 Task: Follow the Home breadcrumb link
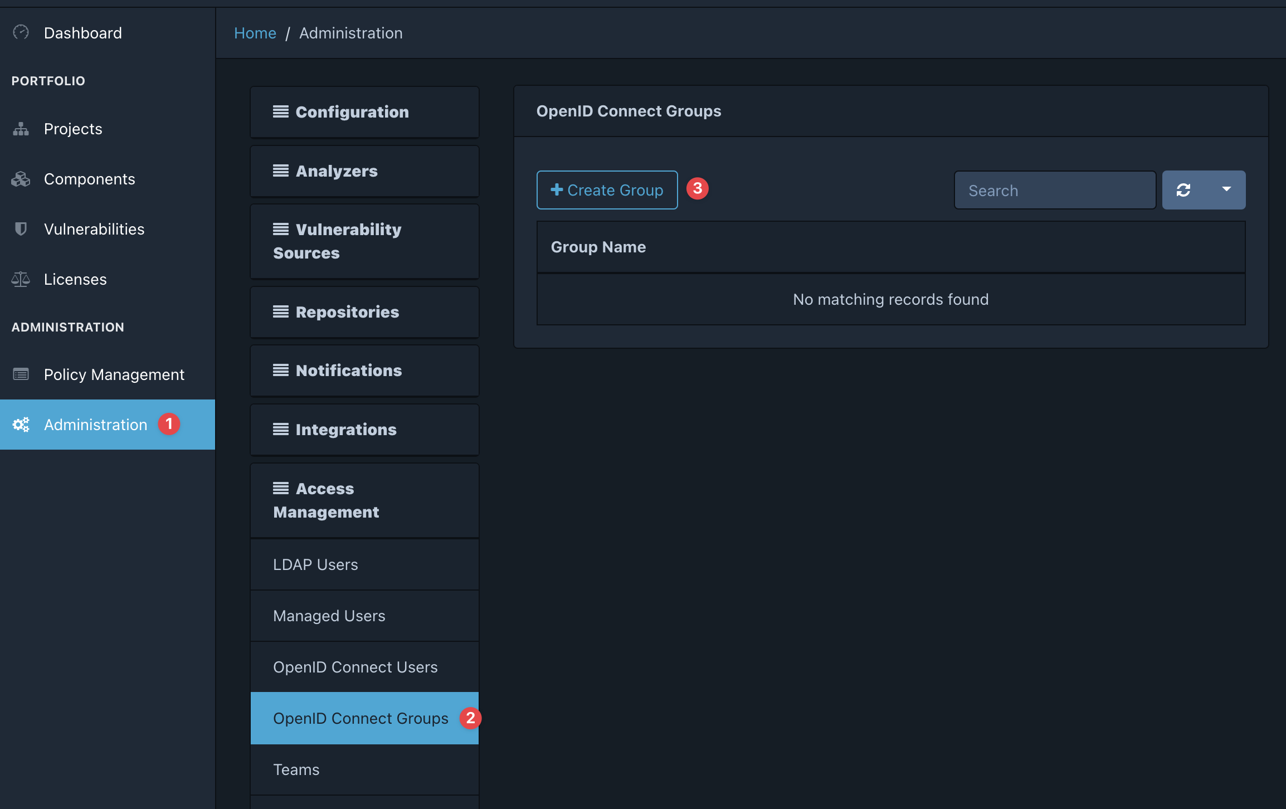point(255,33)
